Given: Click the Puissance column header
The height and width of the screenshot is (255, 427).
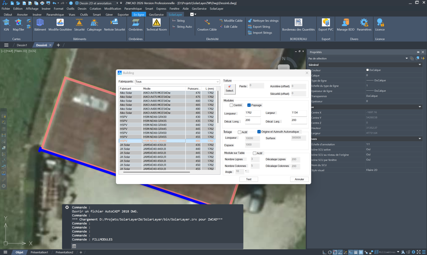Looking at the screenshot, I should pos(194,89).
